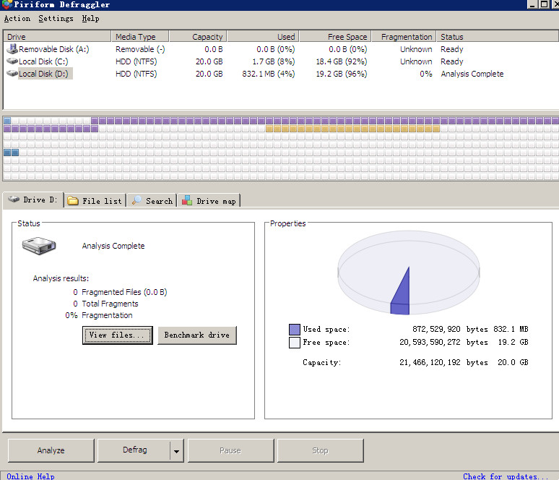
Task: Click the Used space purple color swatch
Action: pos(295,330)
